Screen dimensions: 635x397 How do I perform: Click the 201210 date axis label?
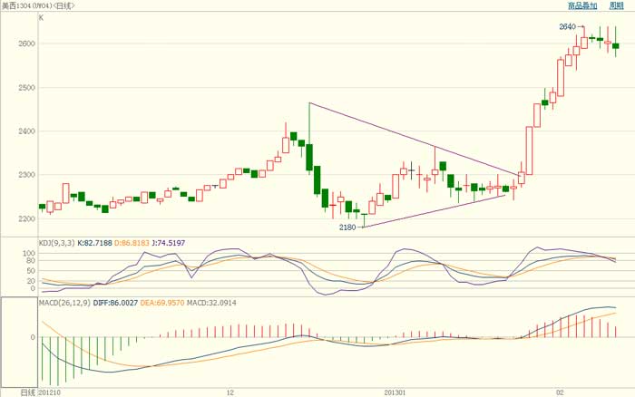tap(49, 393)
